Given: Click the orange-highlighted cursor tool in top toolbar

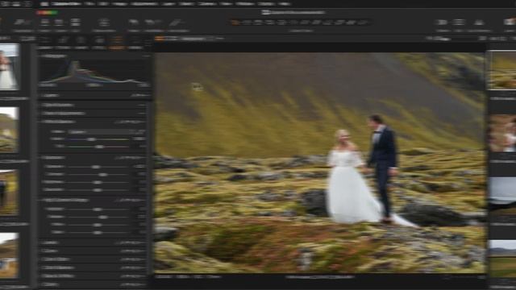Looking at the screenshot, I should coord(235,23).
